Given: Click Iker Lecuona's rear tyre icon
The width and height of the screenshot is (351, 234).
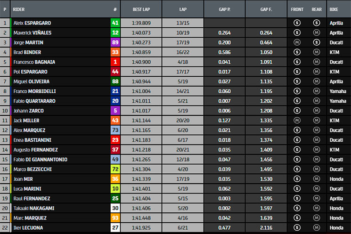Looking at the screenshot, I should click(317, 227).
